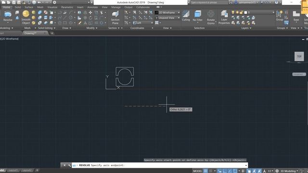The height and width of the screenshot is (173, 308).
Task: Open command line customize wrench button
Action: 69,165
